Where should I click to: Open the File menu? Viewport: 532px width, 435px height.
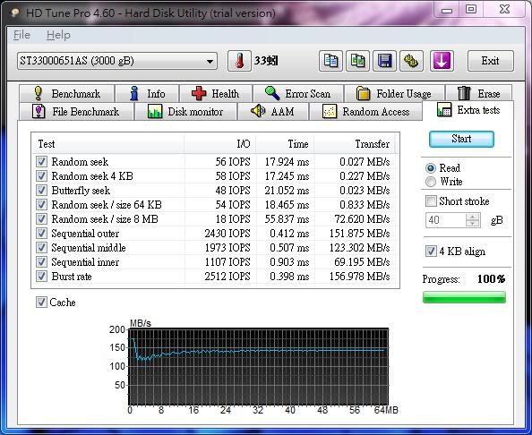(x=21, y=35)
